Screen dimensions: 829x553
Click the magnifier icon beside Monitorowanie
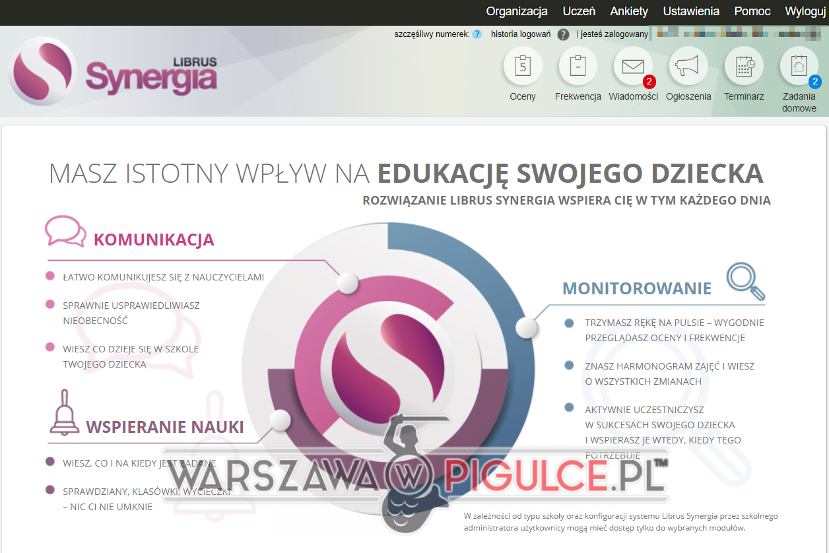pyautogui.click(x=746, y=282)
